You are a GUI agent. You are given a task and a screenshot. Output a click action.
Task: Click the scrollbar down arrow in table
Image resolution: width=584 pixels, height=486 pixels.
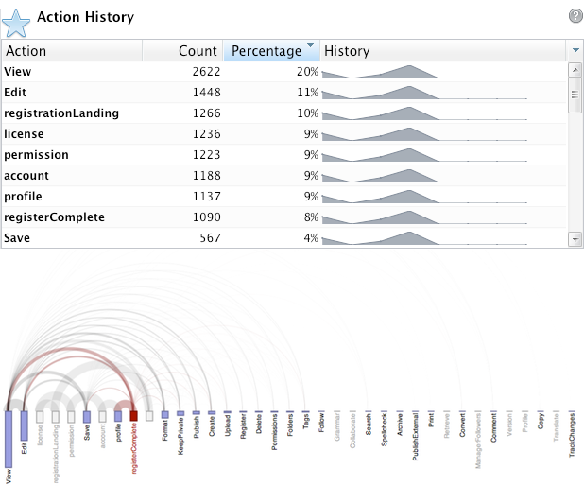575,239
